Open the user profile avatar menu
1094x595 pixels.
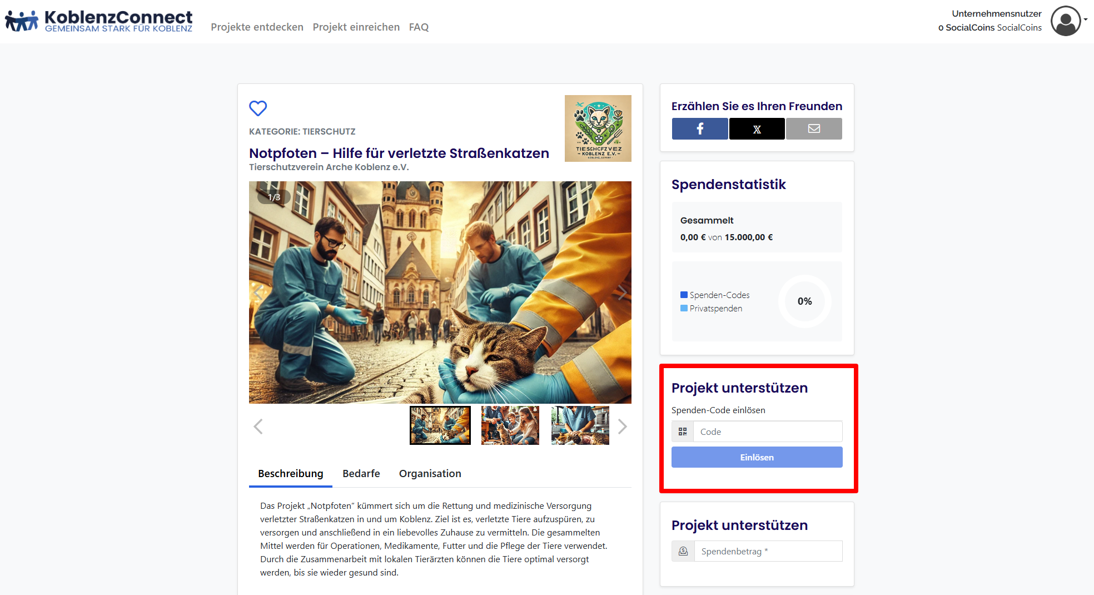coord(1066,21)
